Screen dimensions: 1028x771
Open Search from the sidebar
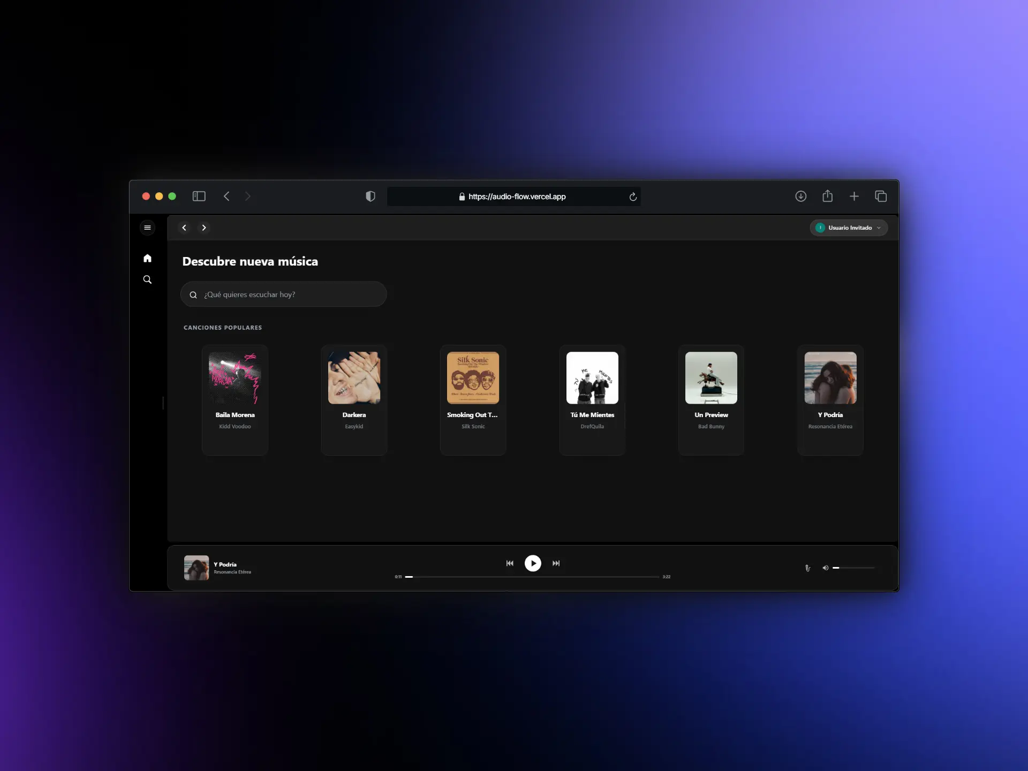pyautogui.click(x=147, y=279)
